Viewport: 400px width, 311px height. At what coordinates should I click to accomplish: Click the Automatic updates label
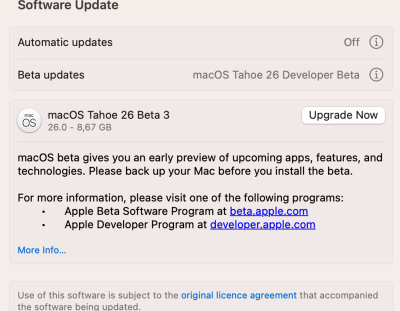tap(65, 42)
